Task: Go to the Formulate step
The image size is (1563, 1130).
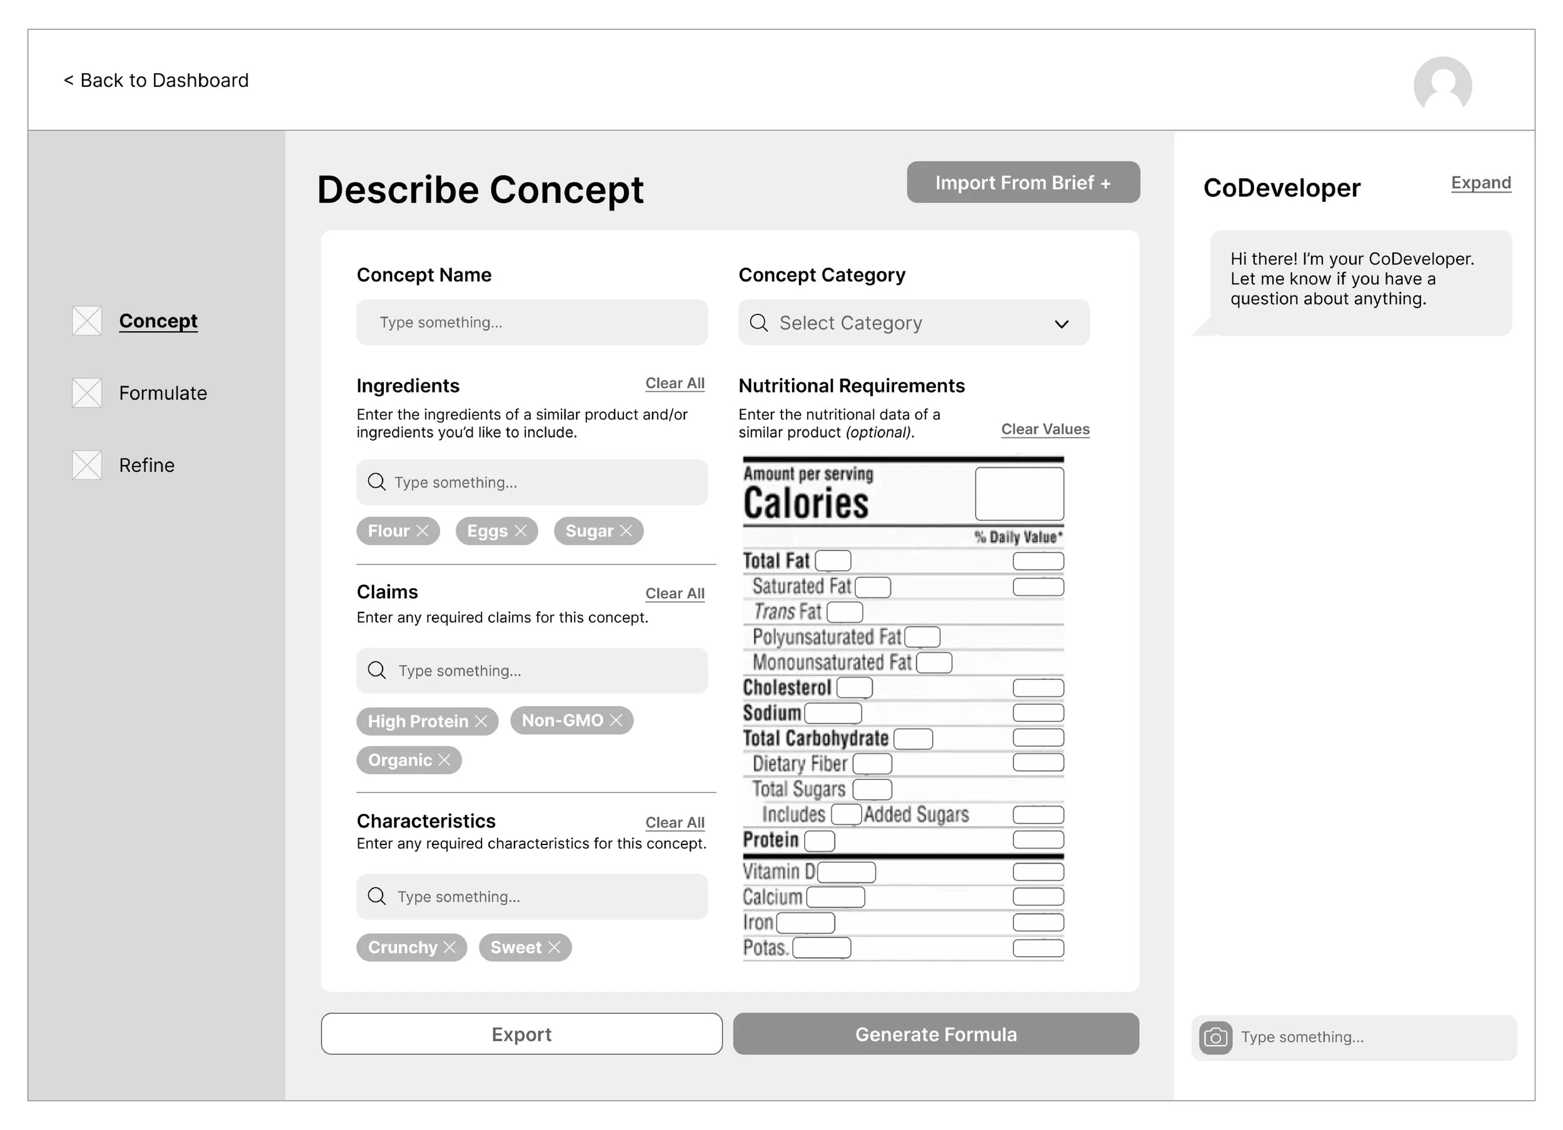Action: [x=163, y=393]
